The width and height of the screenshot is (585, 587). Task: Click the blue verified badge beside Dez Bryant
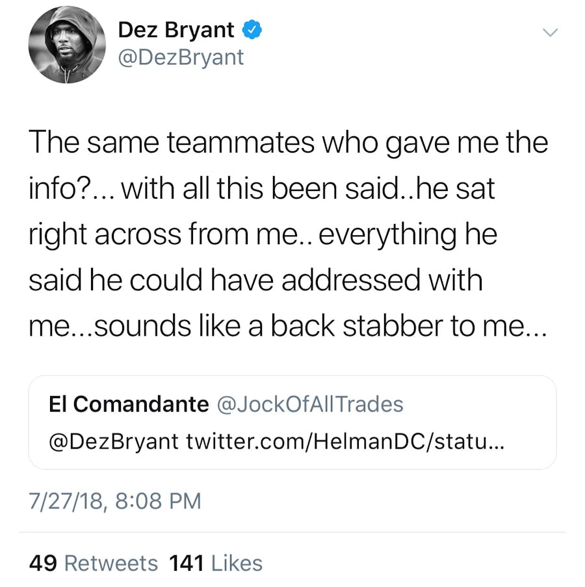252,30
